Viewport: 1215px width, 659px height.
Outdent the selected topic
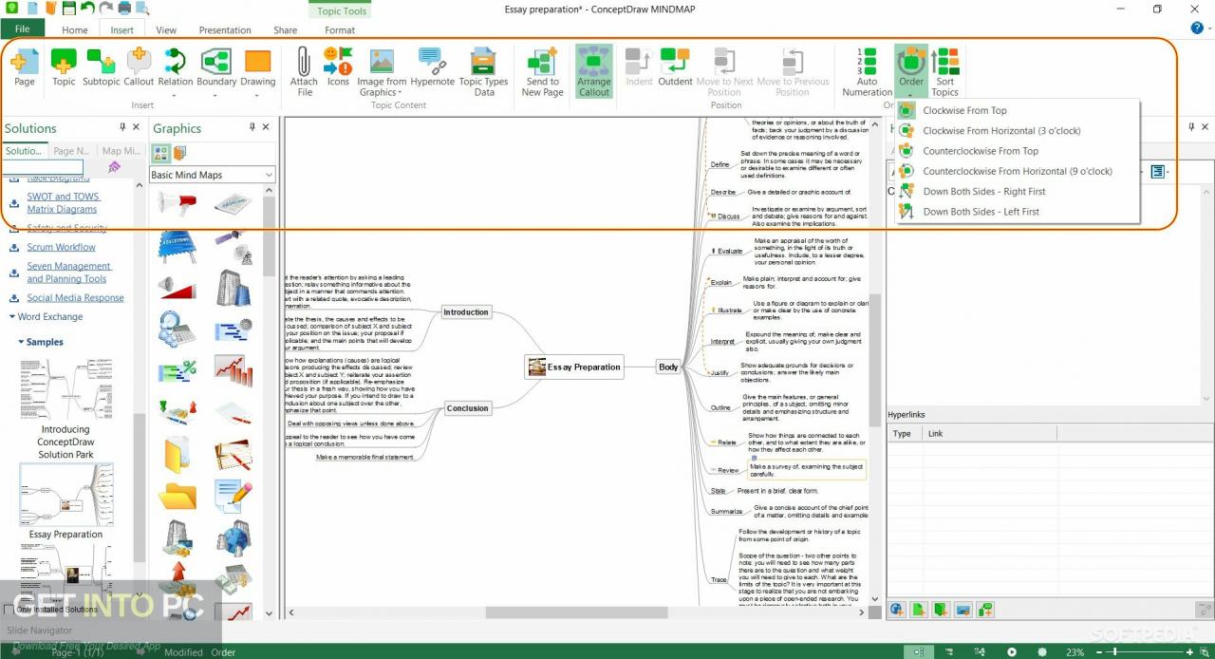click(675, 67)
